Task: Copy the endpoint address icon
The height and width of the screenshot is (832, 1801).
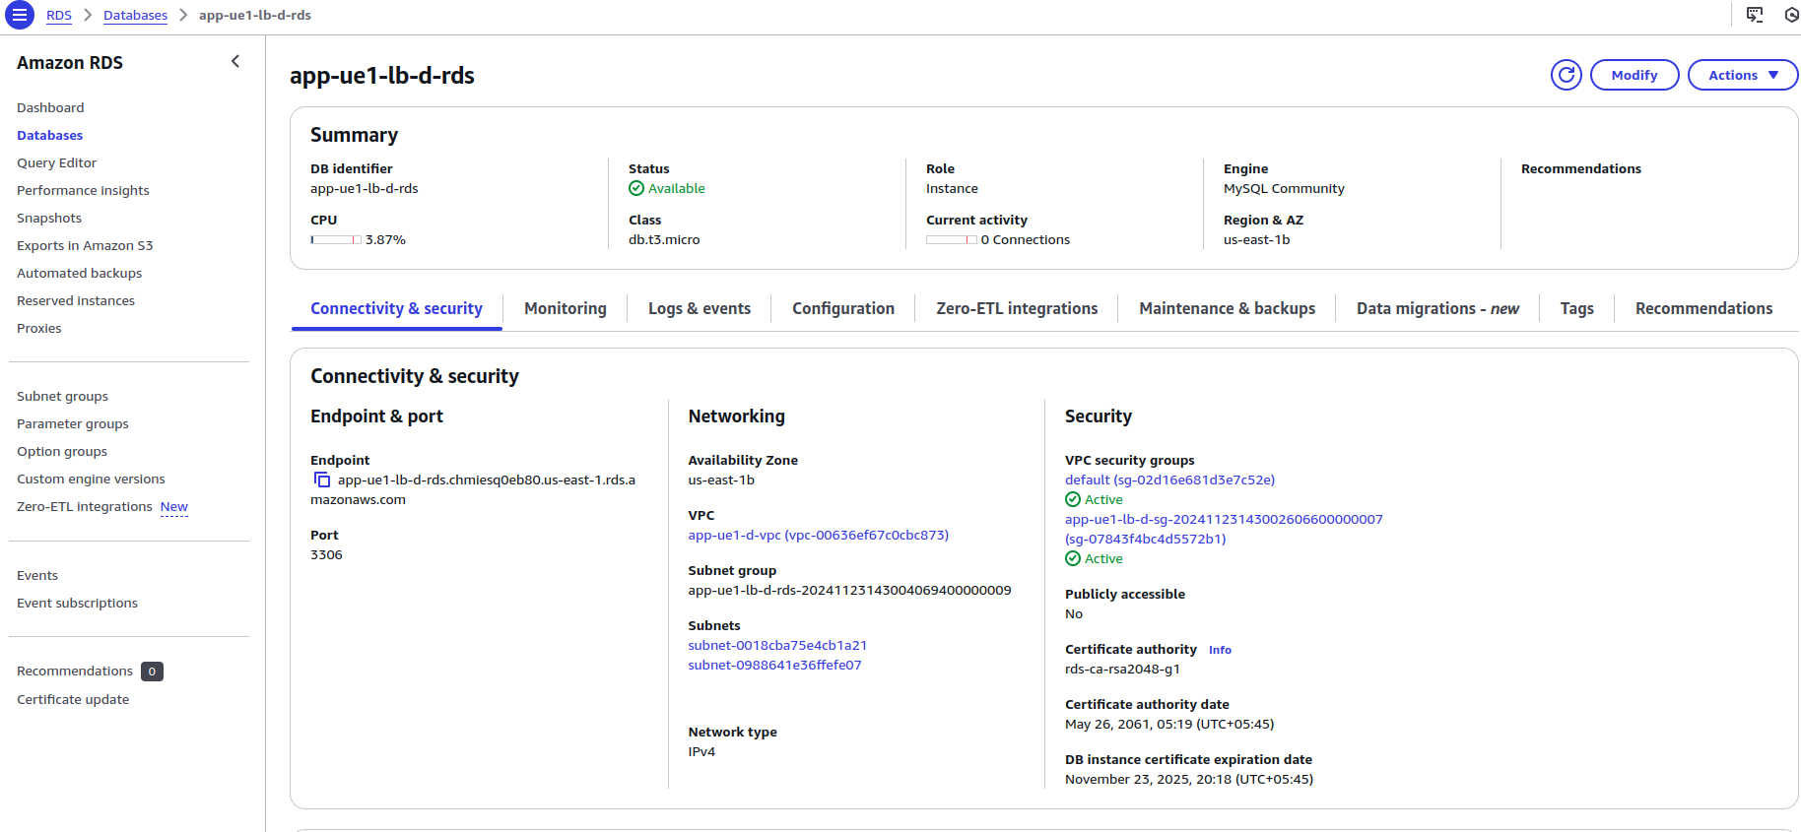Action: tap(322, 480)
